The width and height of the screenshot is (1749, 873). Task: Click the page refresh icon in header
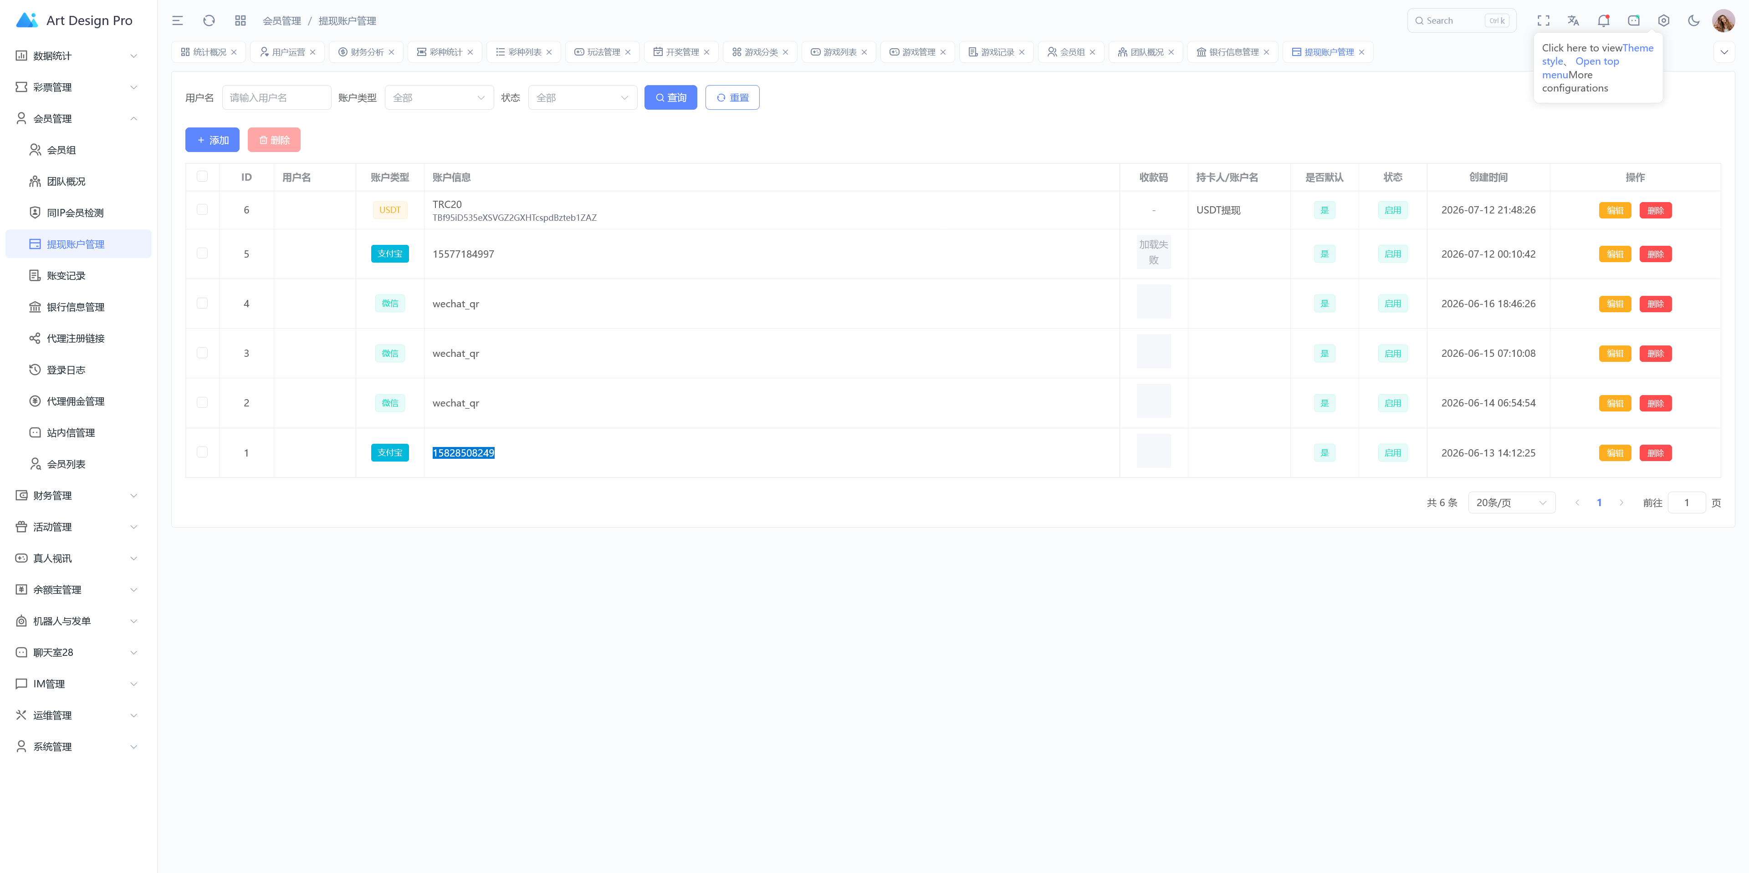click(x=209, y=20)
